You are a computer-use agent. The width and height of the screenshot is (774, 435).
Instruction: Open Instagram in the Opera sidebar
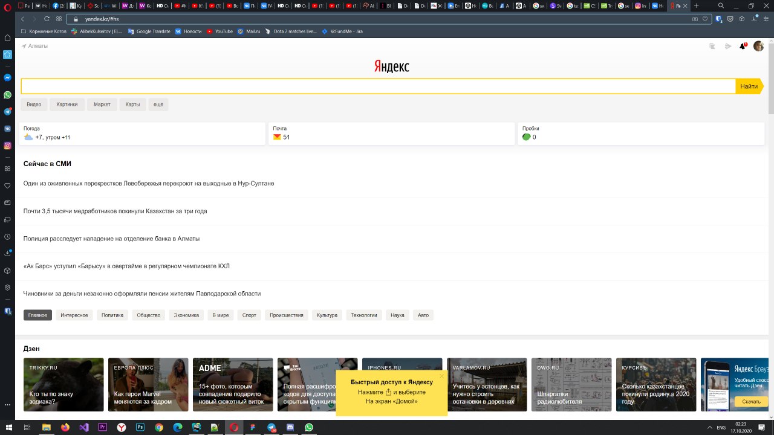7,146
